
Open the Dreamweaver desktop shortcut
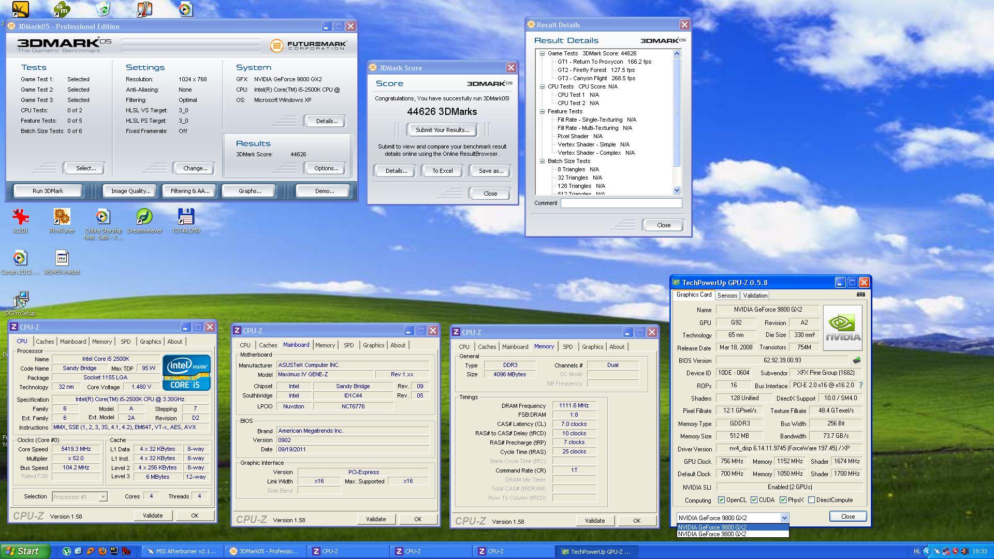144,217
